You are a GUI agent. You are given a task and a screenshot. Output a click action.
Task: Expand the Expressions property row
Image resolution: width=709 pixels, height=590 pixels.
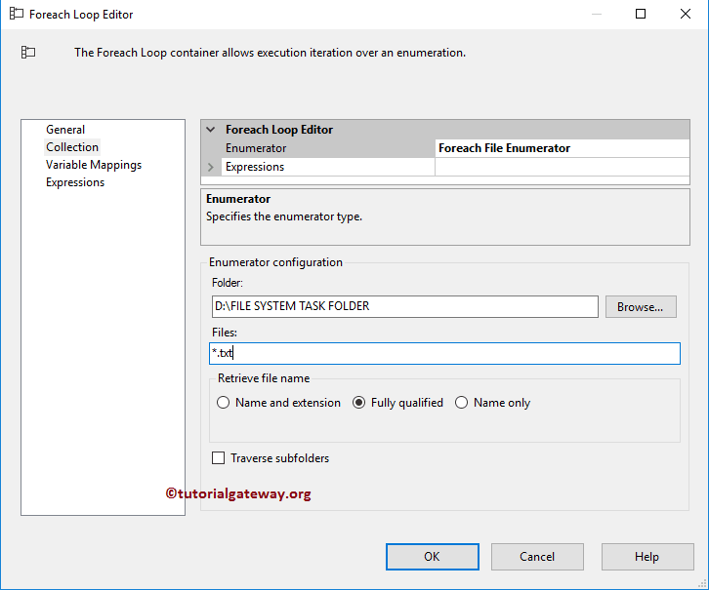tap(210, 167)
